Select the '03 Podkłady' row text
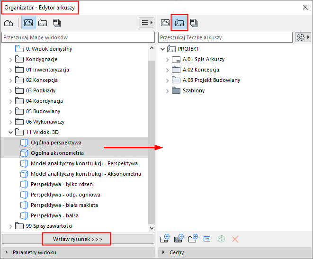The image size is (313, 259). 41,90
